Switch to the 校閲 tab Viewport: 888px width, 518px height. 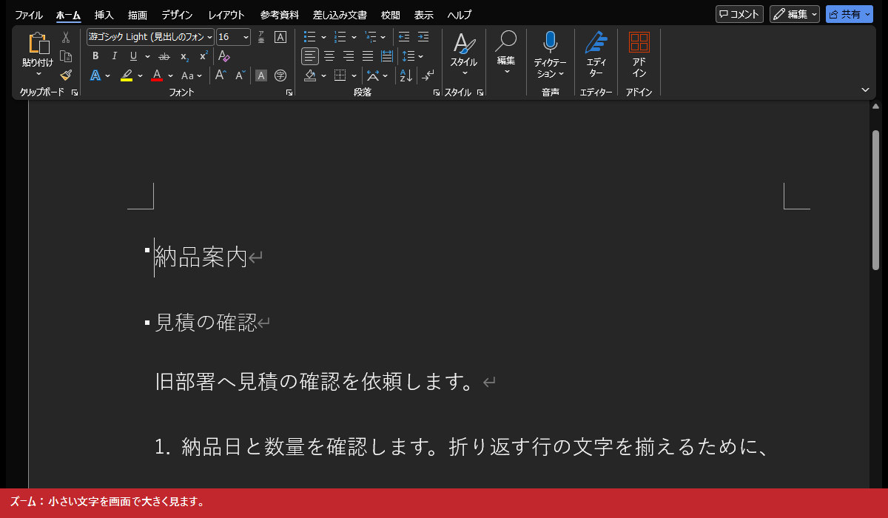pos(391,15)
